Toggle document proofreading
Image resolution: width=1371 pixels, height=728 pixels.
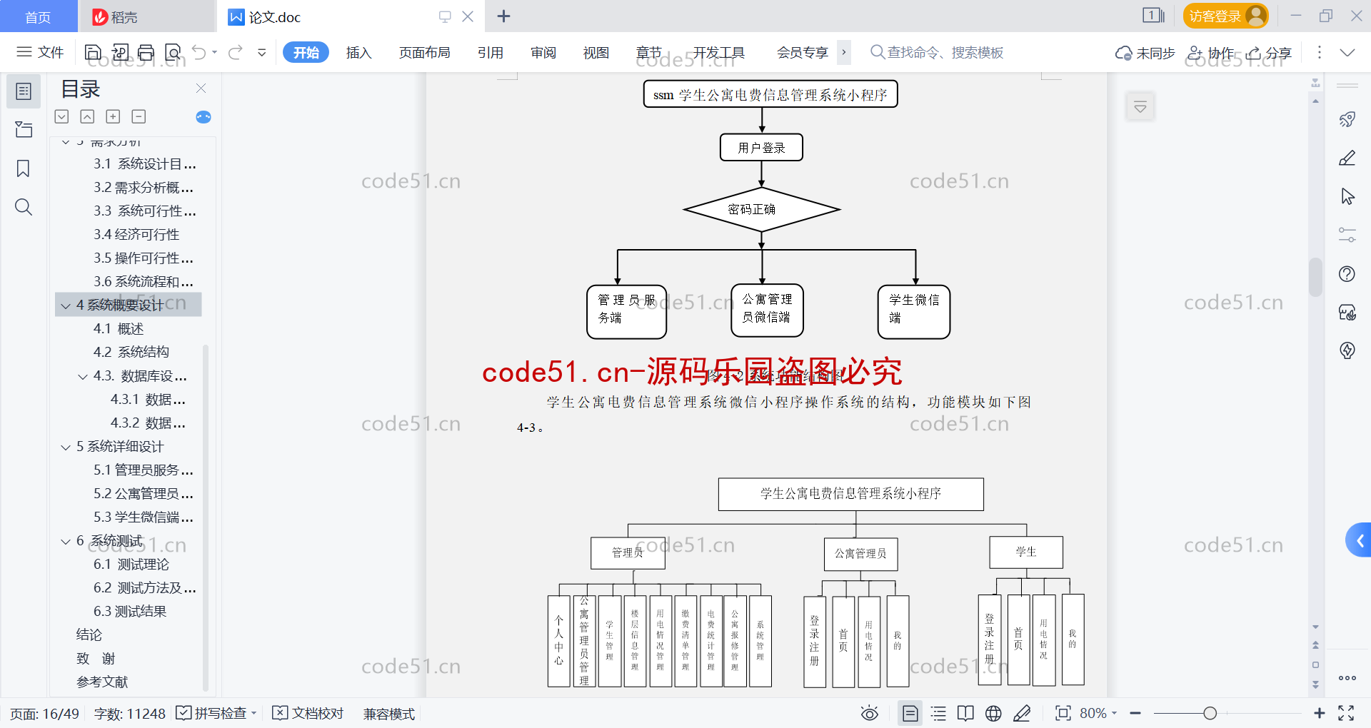click(x=308, y=713)
